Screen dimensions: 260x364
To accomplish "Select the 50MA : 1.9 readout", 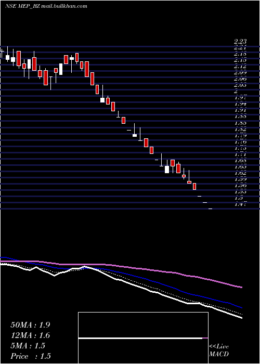I will tap(30, 325).
